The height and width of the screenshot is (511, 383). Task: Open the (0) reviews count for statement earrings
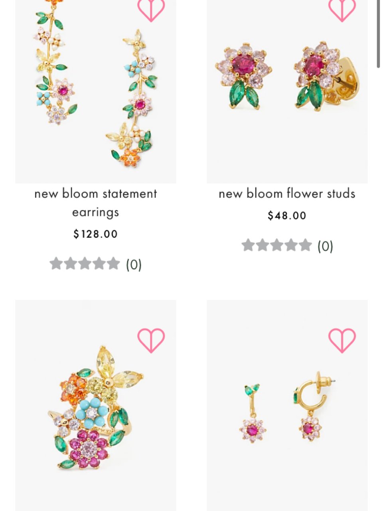[x=134, y=264]
